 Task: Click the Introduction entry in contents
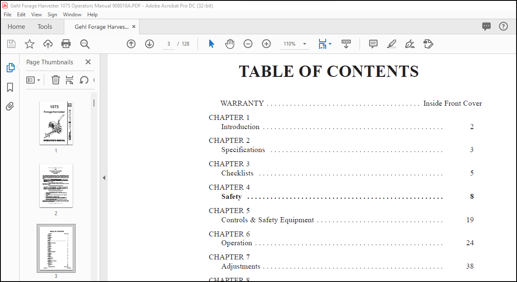(x=240, y=127)
